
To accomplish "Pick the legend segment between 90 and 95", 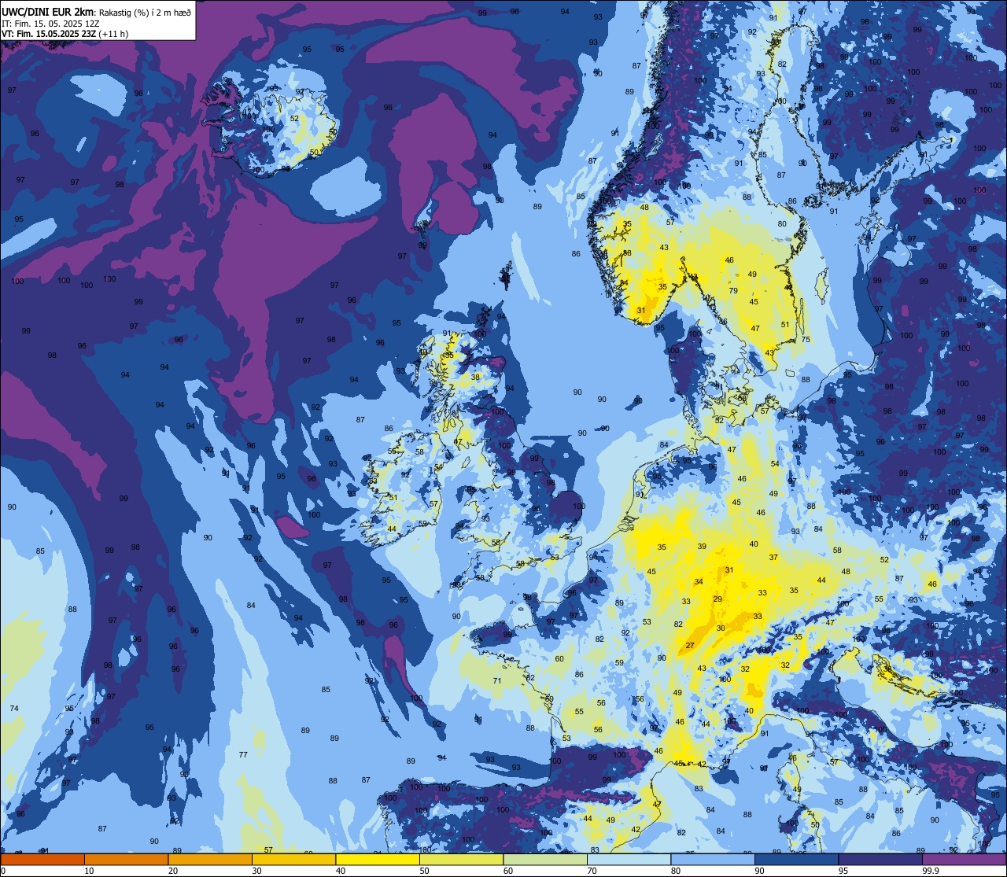I will [796, 859].
